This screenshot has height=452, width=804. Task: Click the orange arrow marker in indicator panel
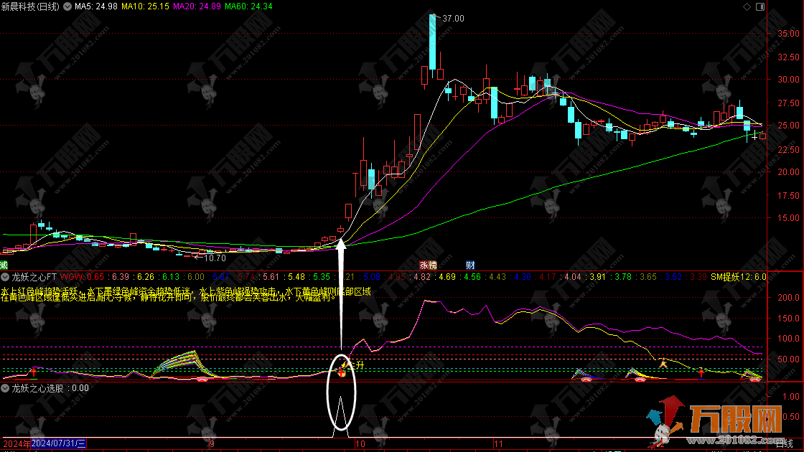(664, 364)
